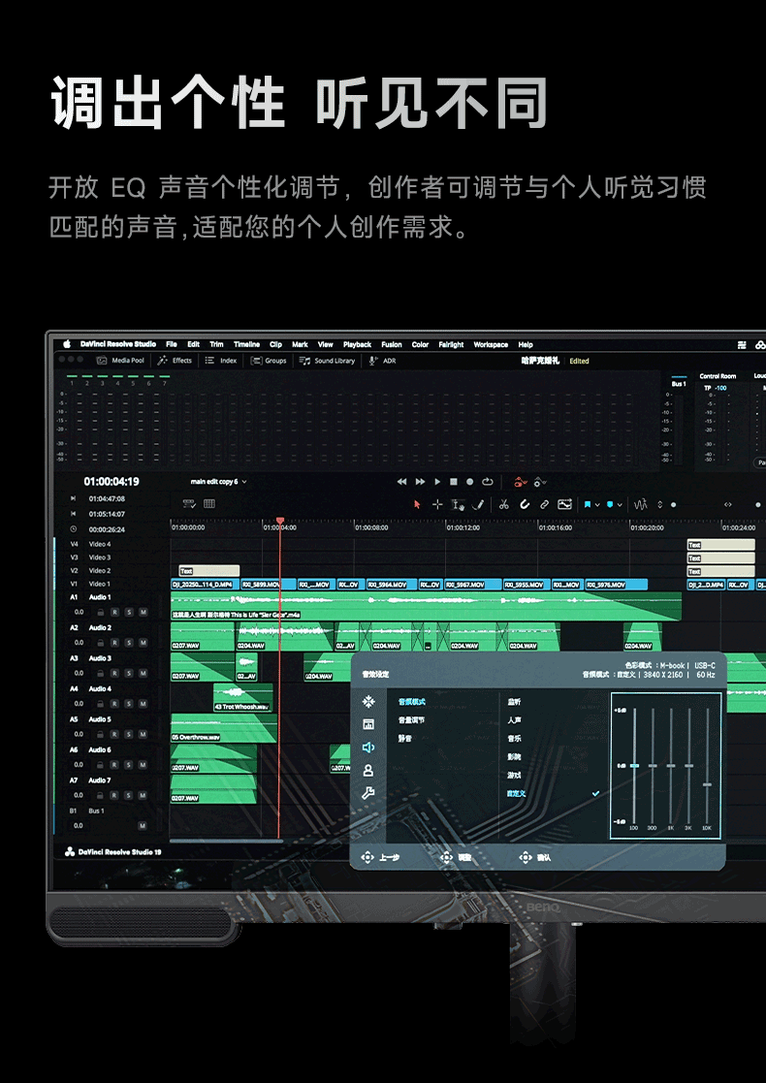Mute the Bus 1 track
Image resolution: width=766 pixels, height=1083 pixels.
(143, 825)
